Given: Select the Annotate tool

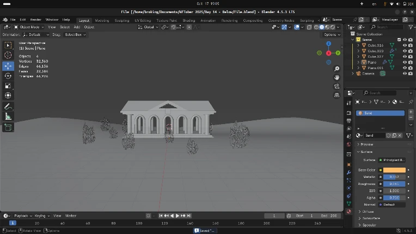Looking at the screenshot, I should point(8,107).
